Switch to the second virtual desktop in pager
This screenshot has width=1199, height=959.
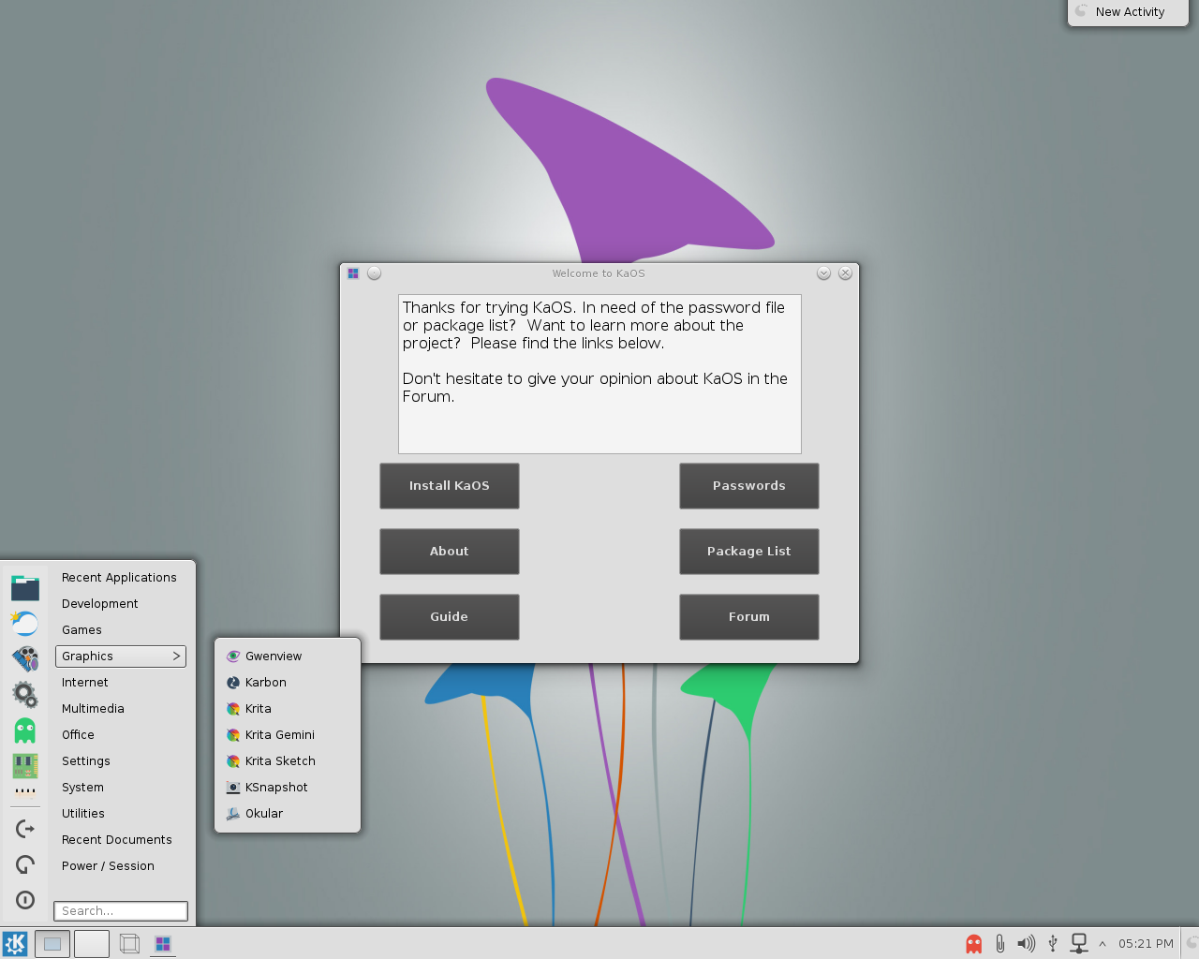(x=92, y=944)
